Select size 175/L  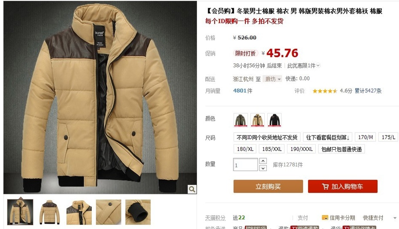389,137
